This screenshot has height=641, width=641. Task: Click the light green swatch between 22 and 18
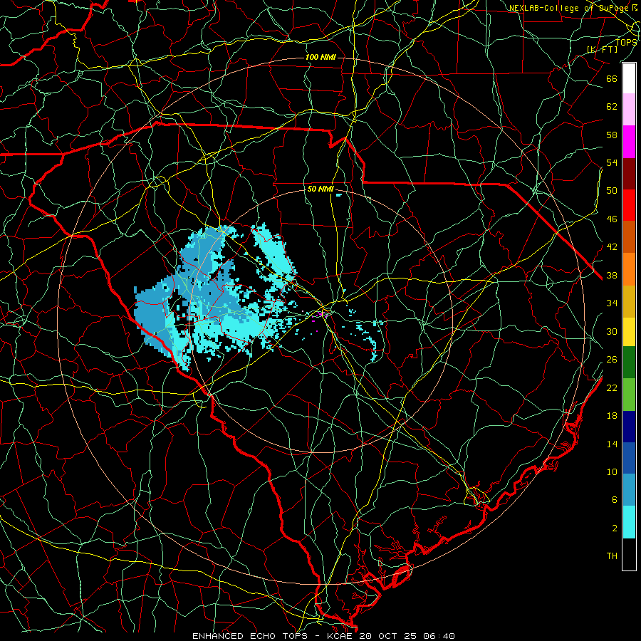point(629,395)
